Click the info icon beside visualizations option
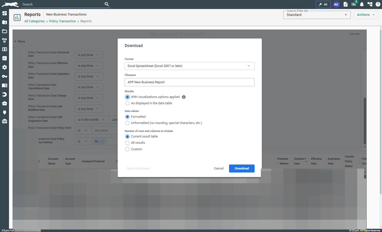 (x=184, y=97)
